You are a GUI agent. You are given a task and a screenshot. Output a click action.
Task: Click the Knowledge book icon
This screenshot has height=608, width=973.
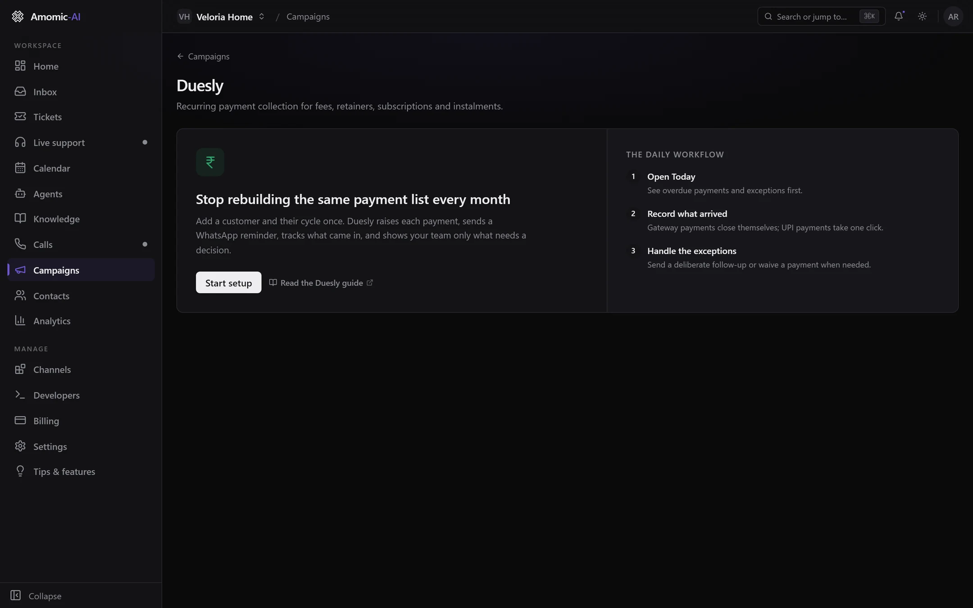pos(20,218)
